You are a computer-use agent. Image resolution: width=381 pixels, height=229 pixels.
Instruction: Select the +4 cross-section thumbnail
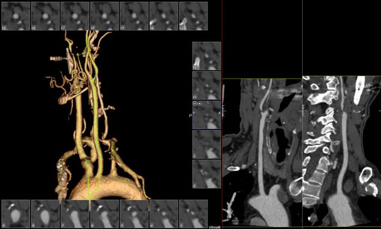164,16
